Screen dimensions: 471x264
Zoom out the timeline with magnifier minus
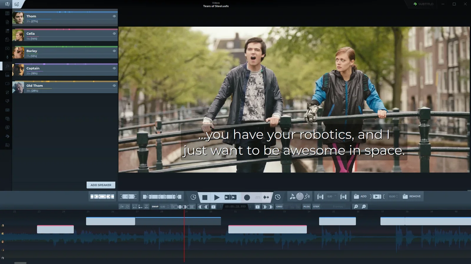pyautogui.click(x=364, y=207)
